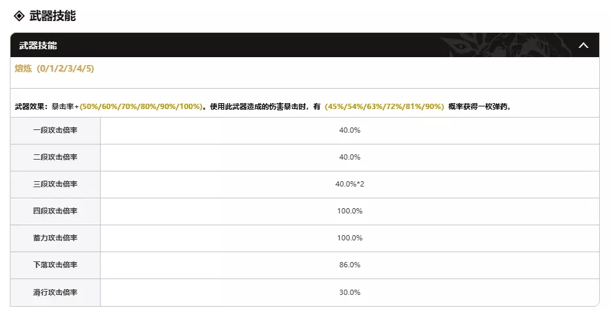This screenshot has width=611, height=310.
Task: Click the 40.0%*2 value cell
Action: (349, 184)
